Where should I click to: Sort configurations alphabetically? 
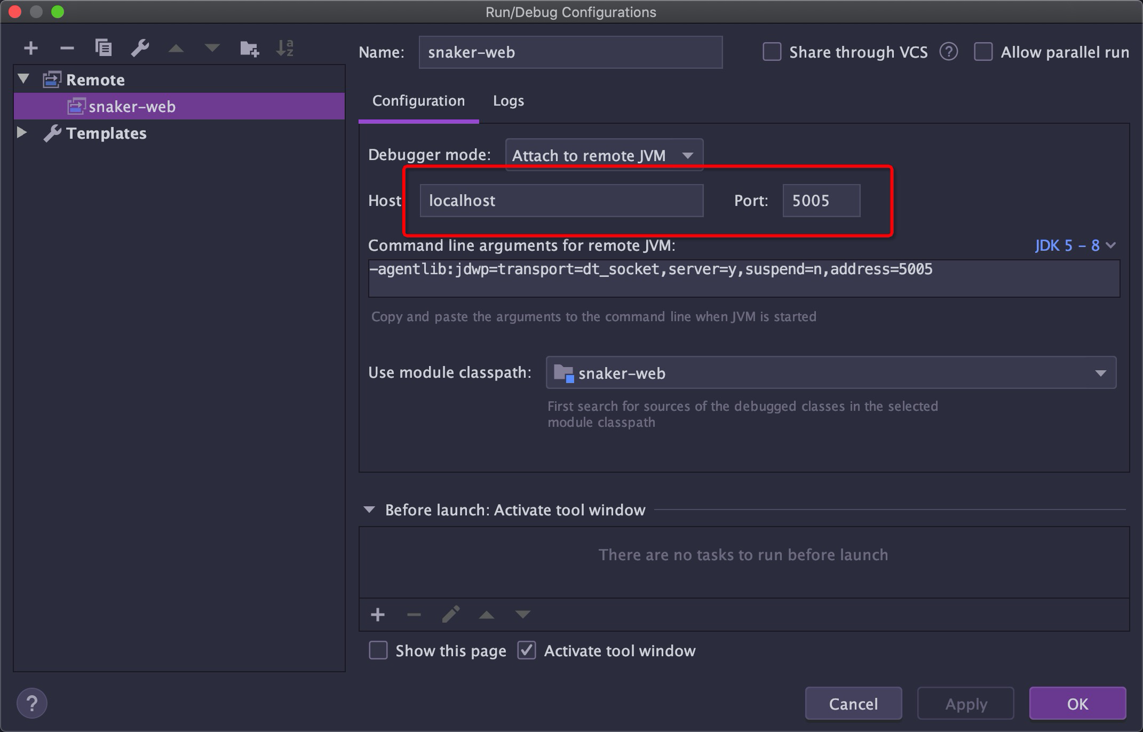point(284,47)
